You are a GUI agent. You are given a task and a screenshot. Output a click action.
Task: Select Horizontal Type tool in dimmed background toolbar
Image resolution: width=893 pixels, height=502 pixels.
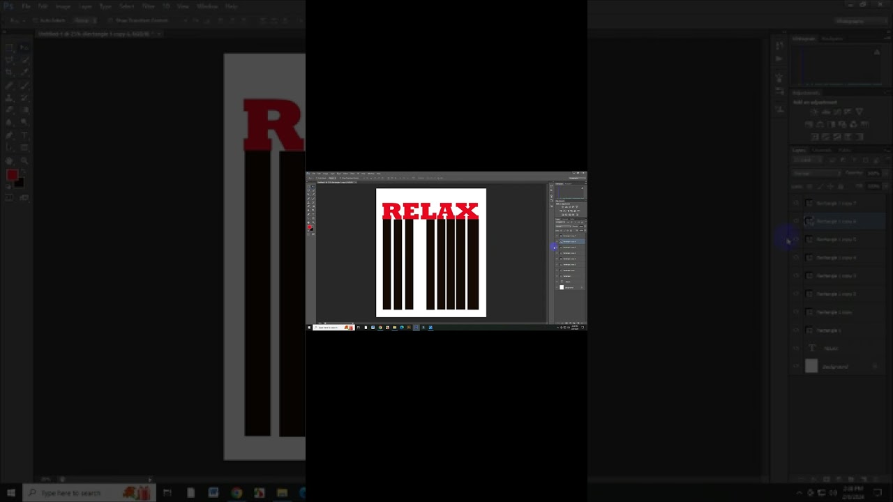point(24,135)
